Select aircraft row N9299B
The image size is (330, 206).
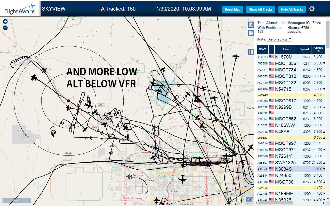[291, 107]
